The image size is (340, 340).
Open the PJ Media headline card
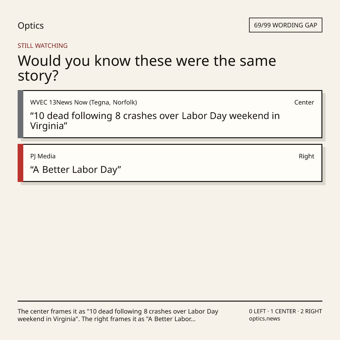pos(170,163)
